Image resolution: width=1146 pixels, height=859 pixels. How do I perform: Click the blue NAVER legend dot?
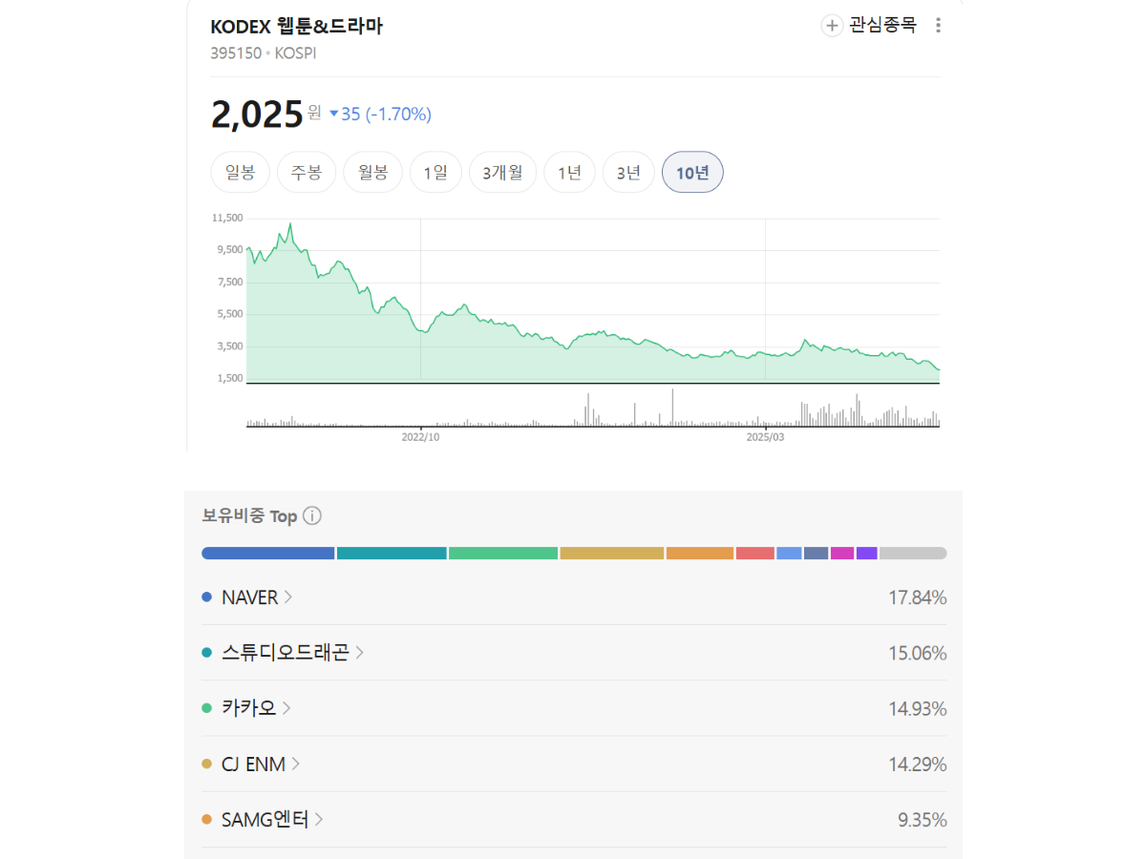coord(206,597)
